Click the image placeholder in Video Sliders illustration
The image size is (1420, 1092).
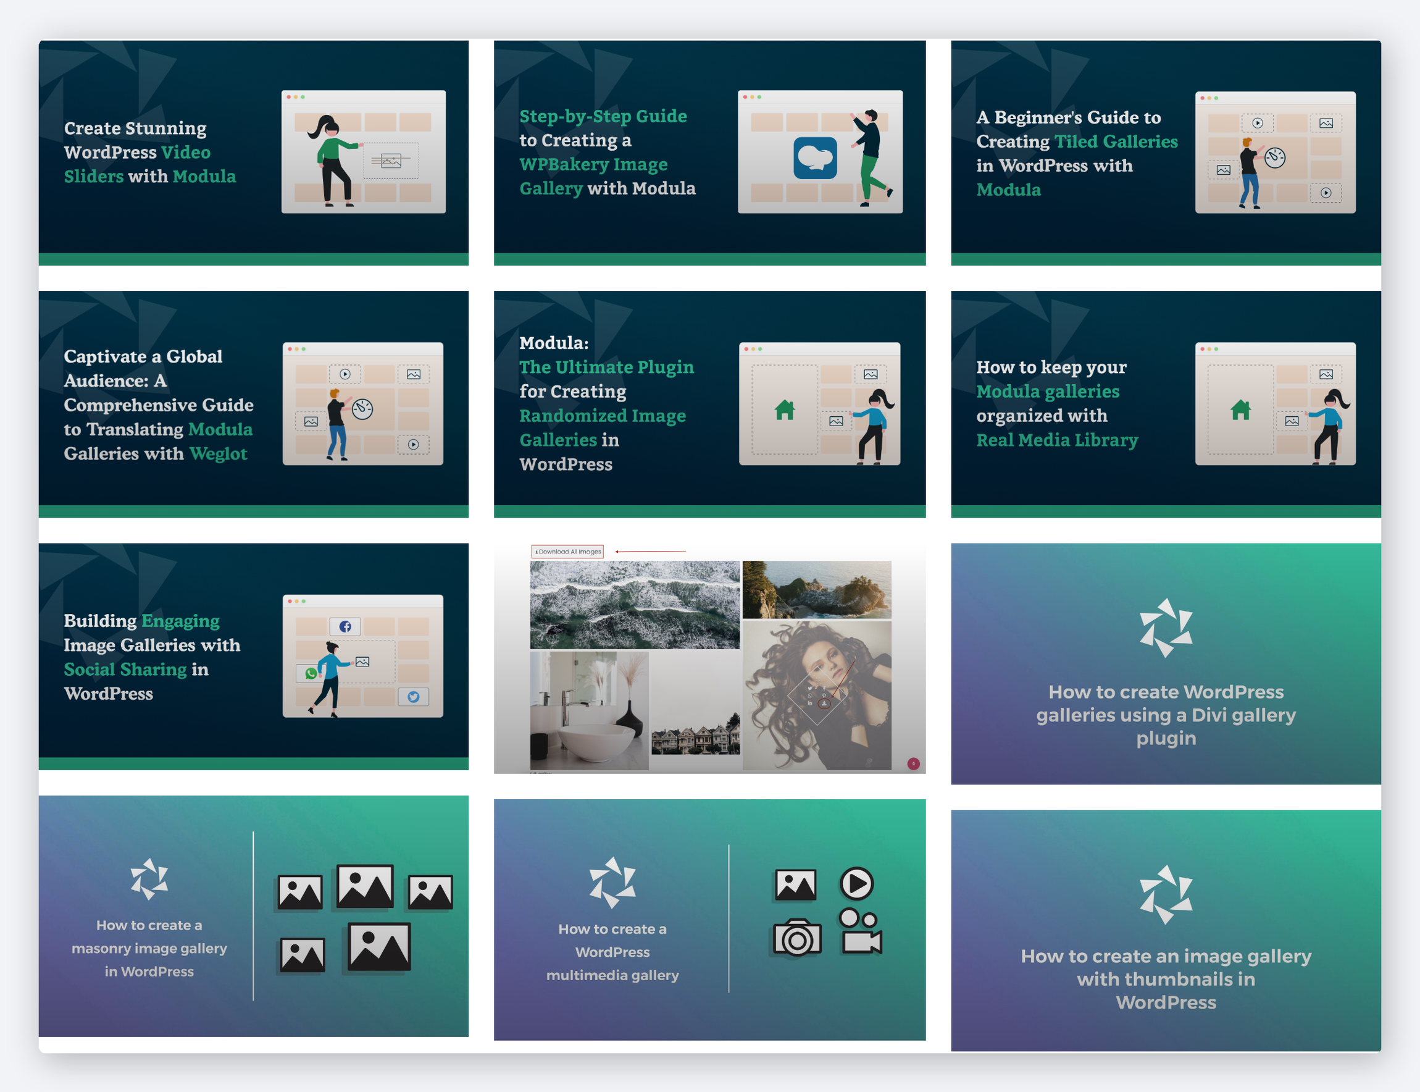(390, 161)
